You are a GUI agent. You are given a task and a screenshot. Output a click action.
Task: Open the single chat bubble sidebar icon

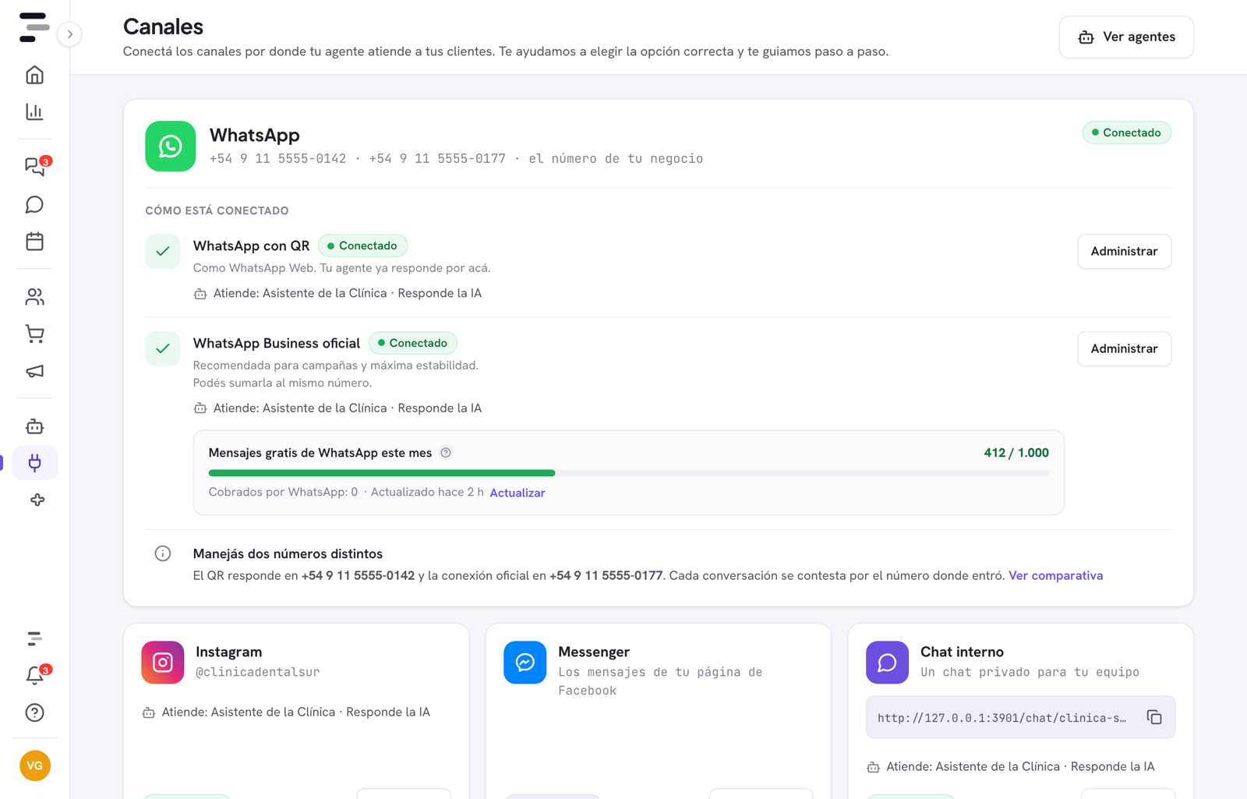pos(34,204)
